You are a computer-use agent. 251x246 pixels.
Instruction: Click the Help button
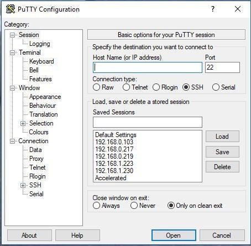tap(77, 235)
